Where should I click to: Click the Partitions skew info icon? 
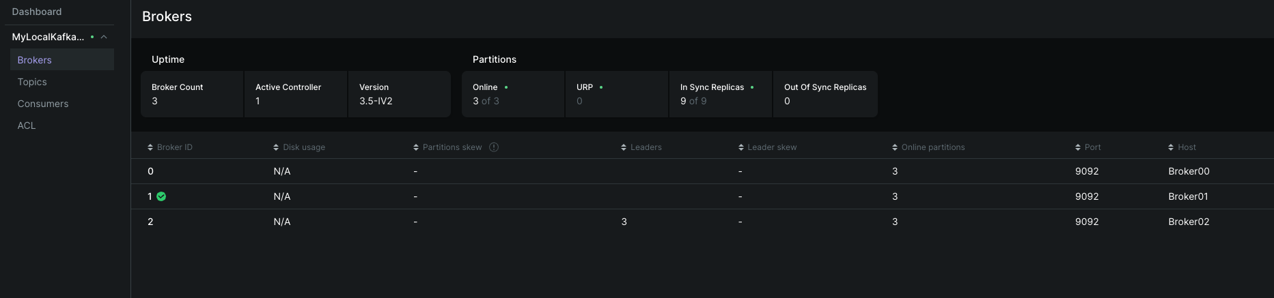(494, 147)
